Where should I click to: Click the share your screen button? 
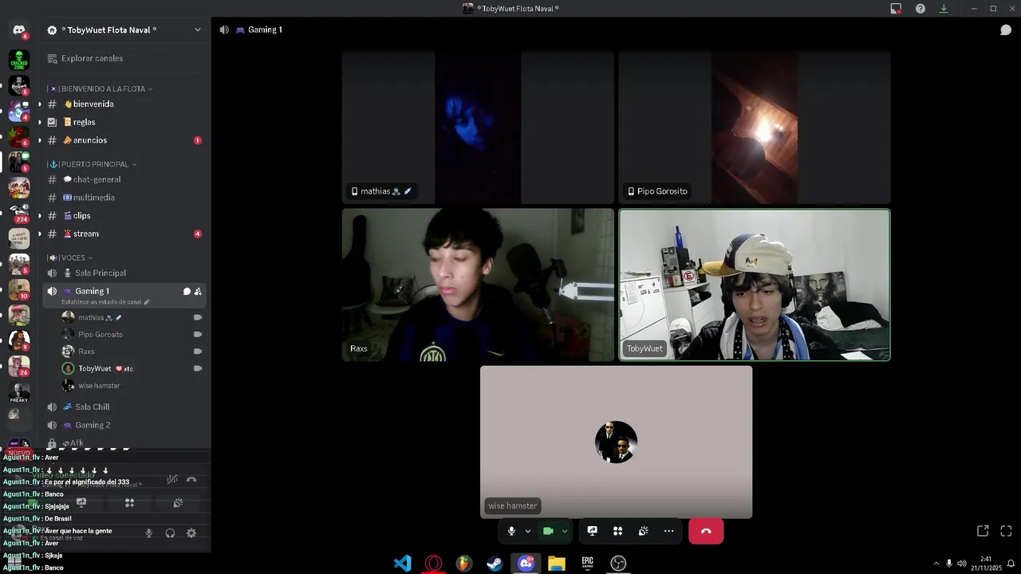coord(593,531)
